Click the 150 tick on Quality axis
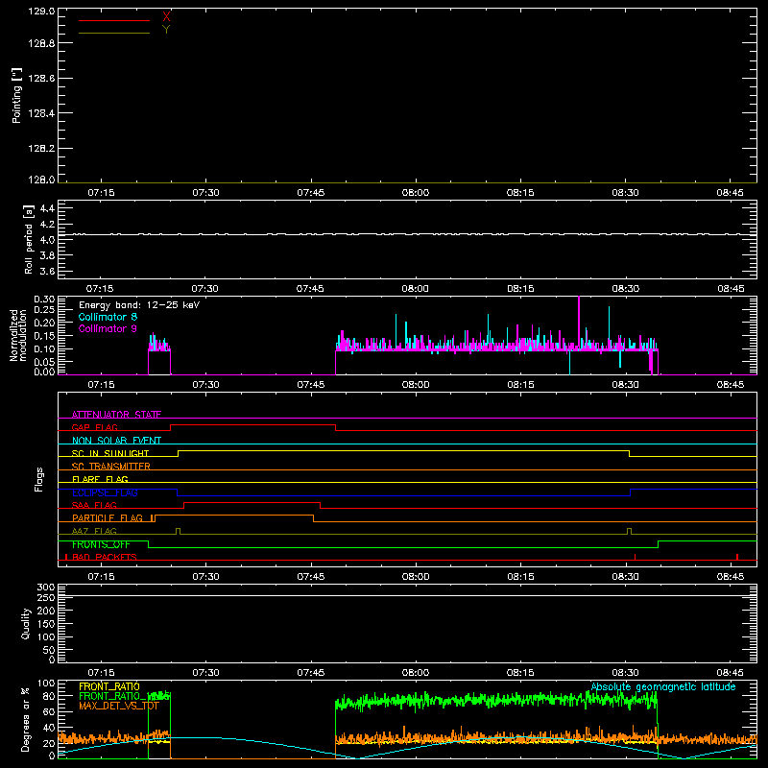 46,624
